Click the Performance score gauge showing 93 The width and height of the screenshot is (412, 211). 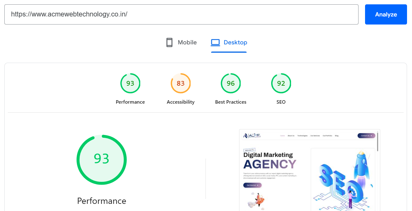tap(130, 83)
